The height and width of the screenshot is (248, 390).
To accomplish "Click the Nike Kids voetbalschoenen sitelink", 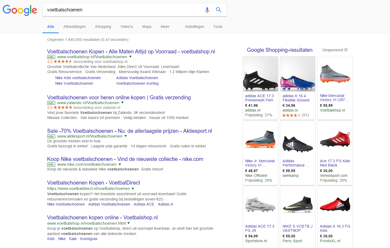I will 78,78.
